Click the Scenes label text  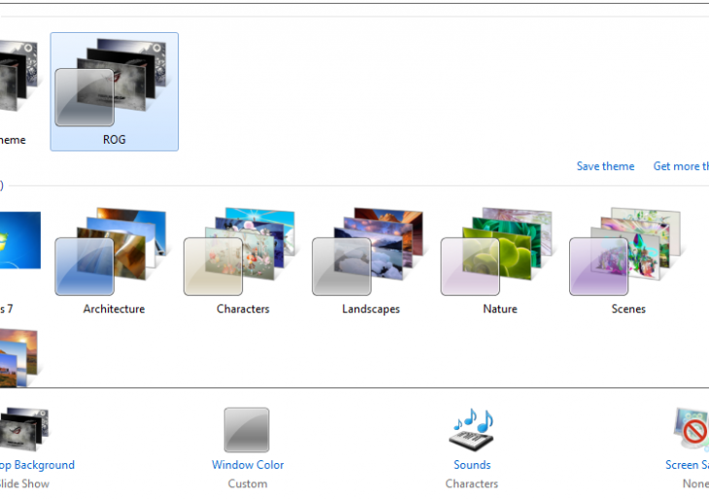click(x=628, y=309)
